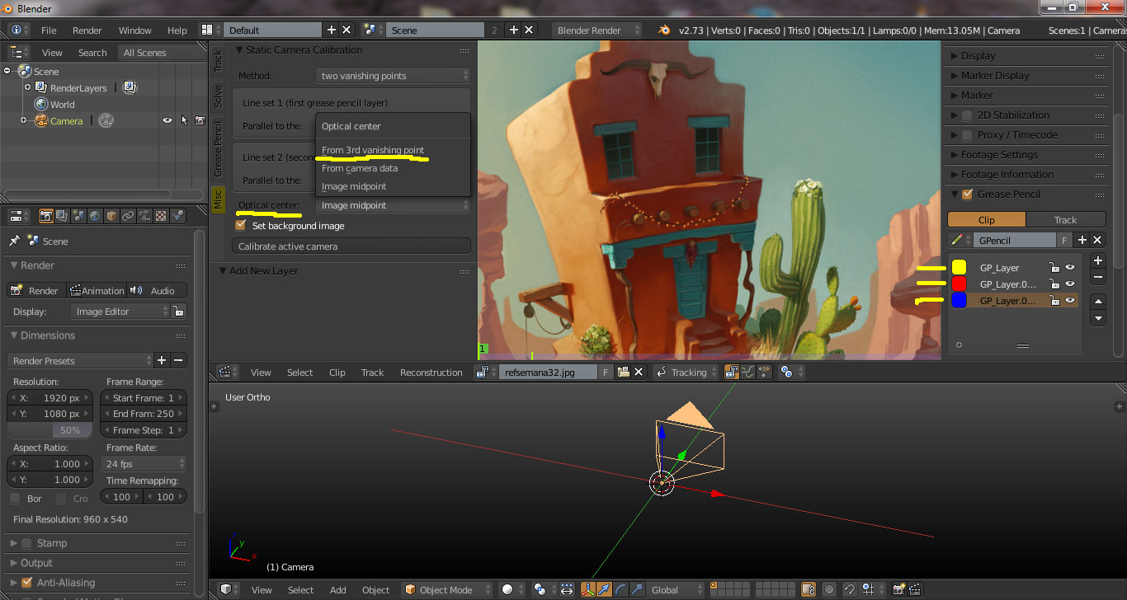Enable the Proxy / Timecode checkbox
This screenshot has width=1127, height=600.
967,135
